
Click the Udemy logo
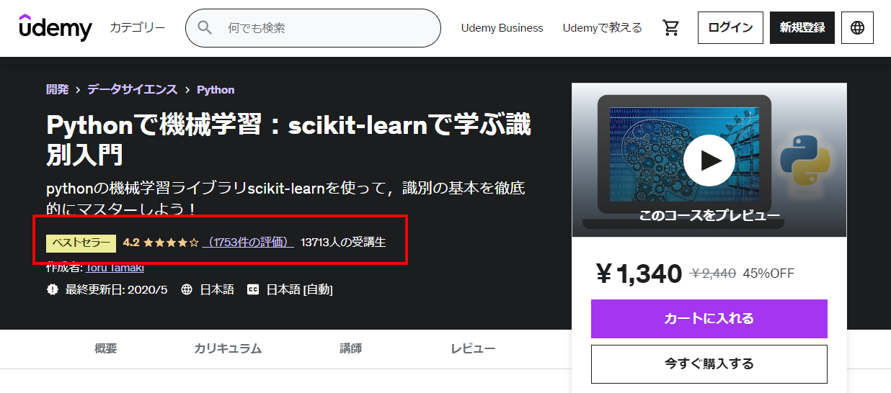56,27
